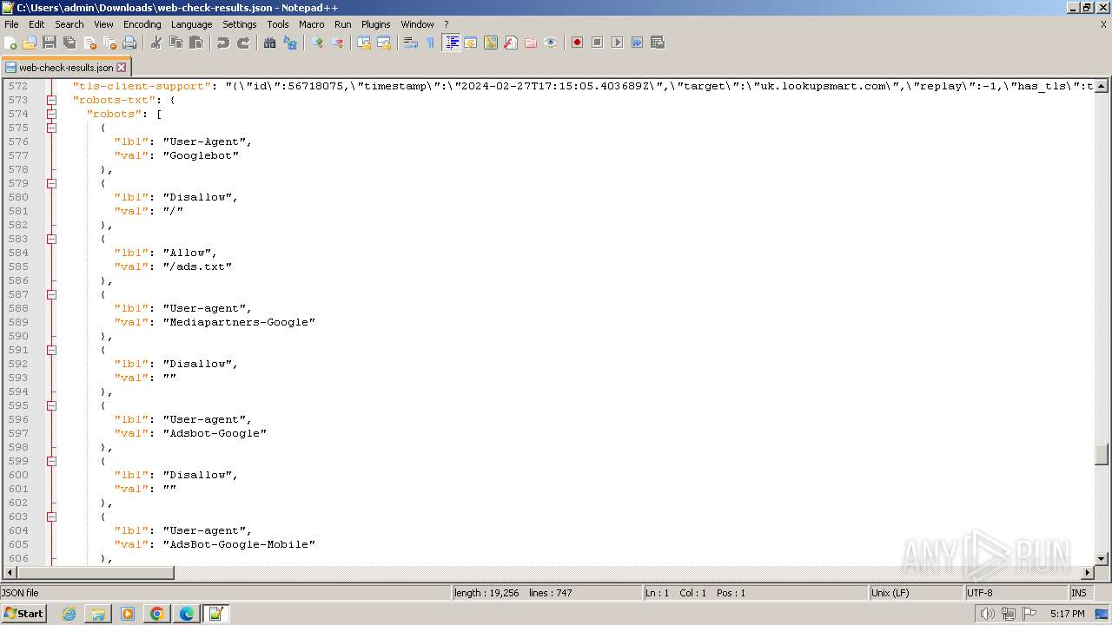This screenshot has width=1112, height=625.
Task: Open the Settings menu
Action: click(239, 24)
